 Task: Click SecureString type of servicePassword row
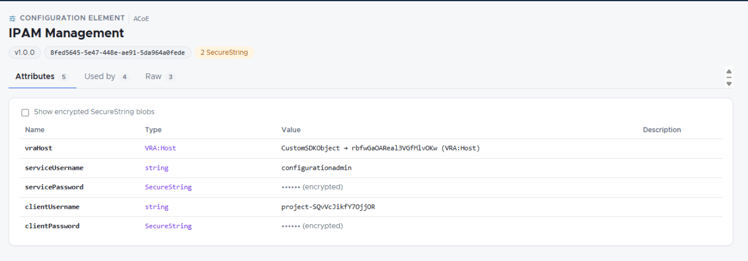pos(168,187)
